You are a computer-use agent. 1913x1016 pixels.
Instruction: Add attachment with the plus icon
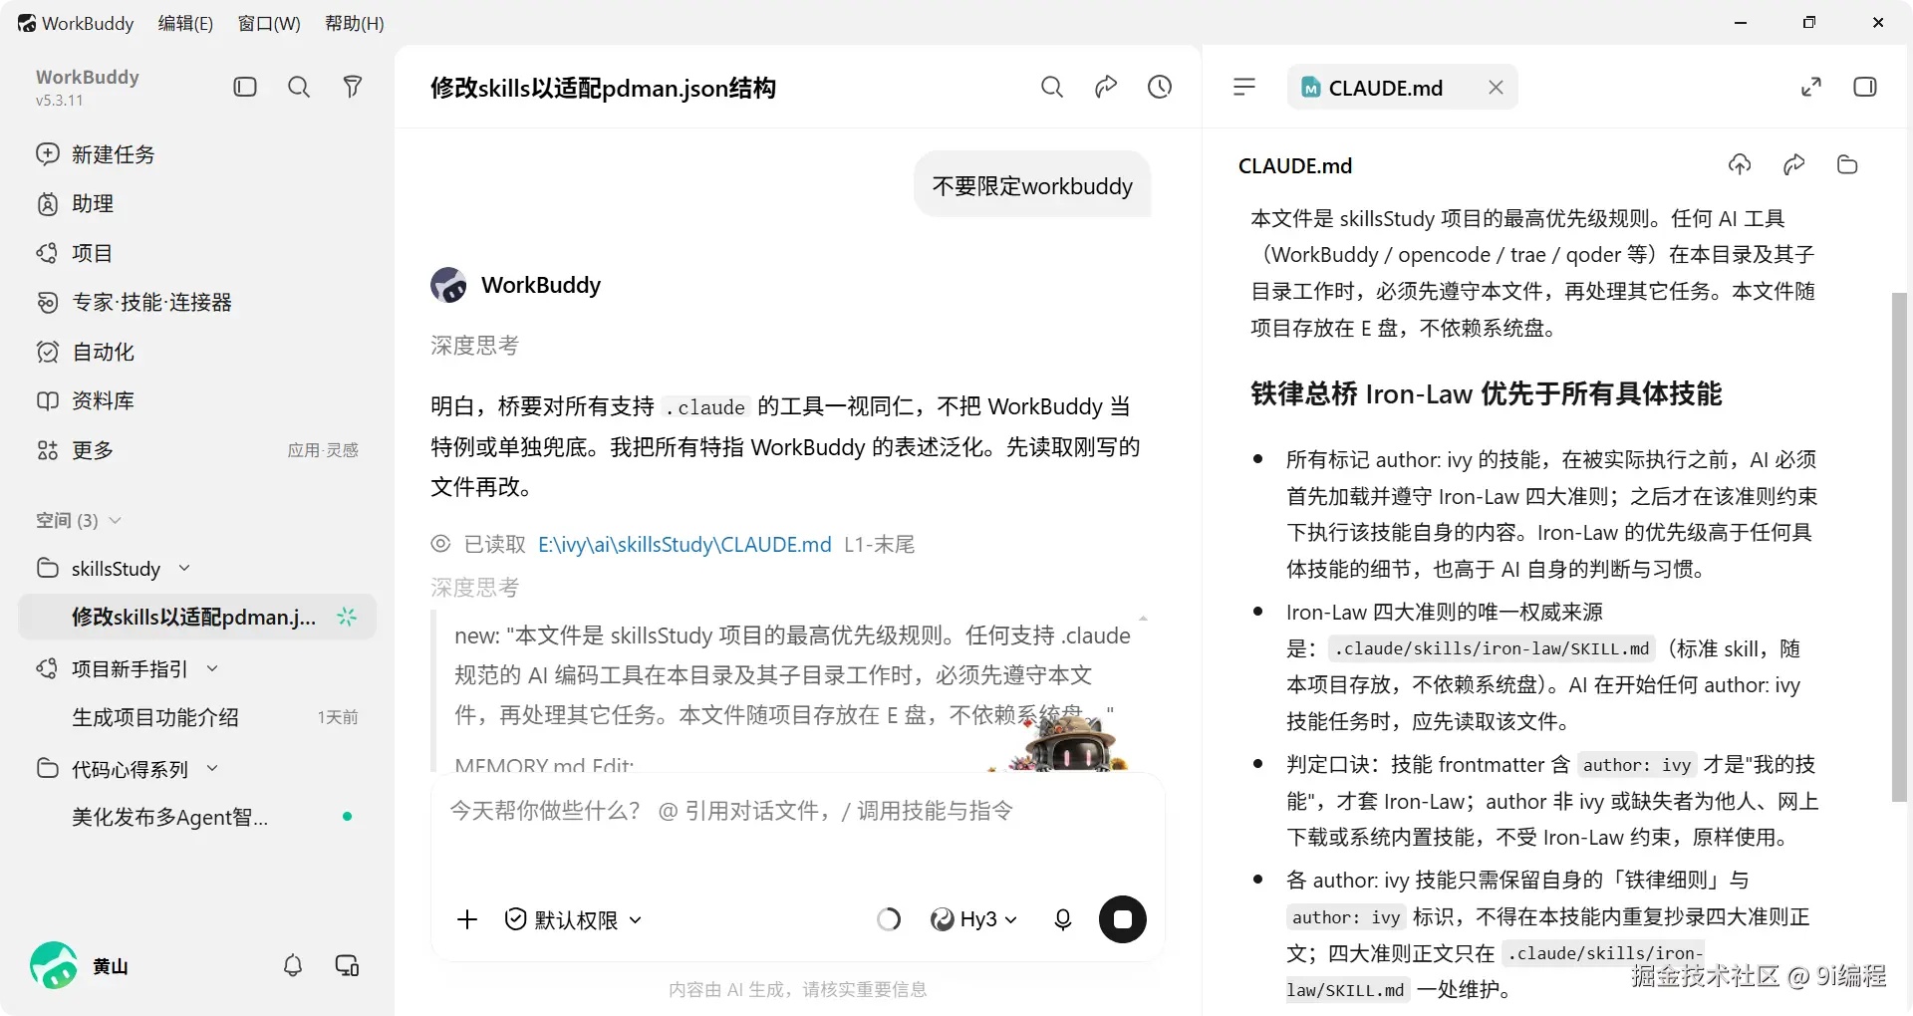467,919
